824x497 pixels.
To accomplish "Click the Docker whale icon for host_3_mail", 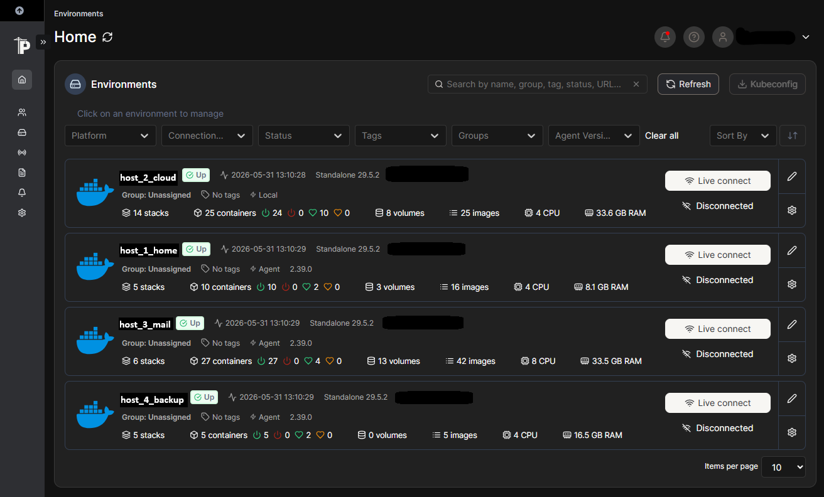I will click(95, 341).
